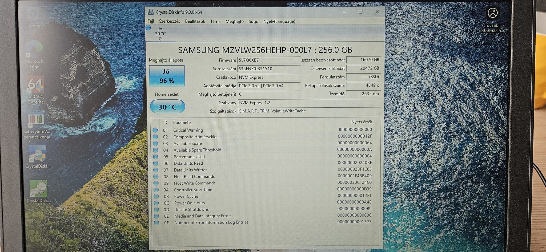Click the status icon for Error Information Log Entries
Image resolution: width=546 pixels, height=252 pixels.
coord(157,223)
